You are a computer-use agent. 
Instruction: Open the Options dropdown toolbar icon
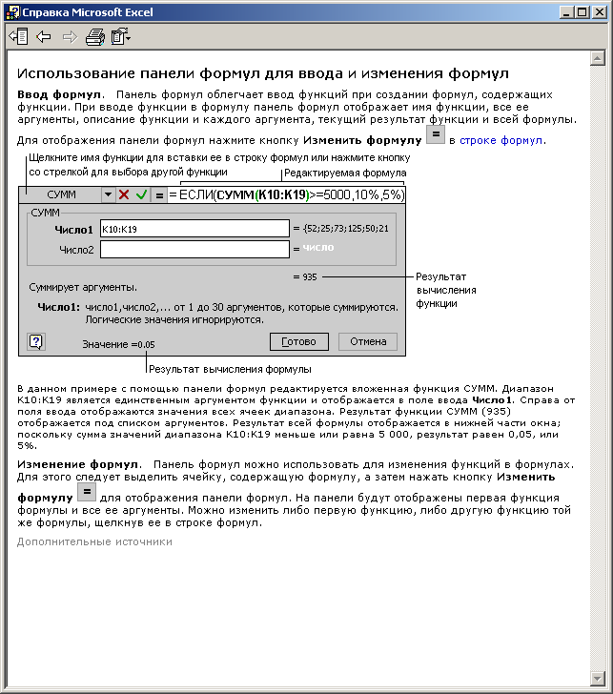pos(121,37)
